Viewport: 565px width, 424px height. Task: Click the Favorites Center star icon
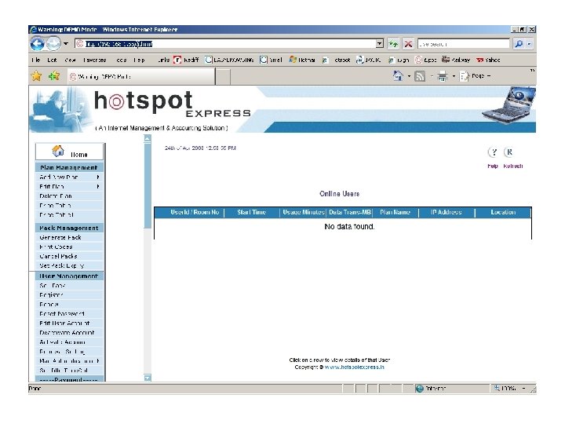pyautogui.click(x=36, y=76)
